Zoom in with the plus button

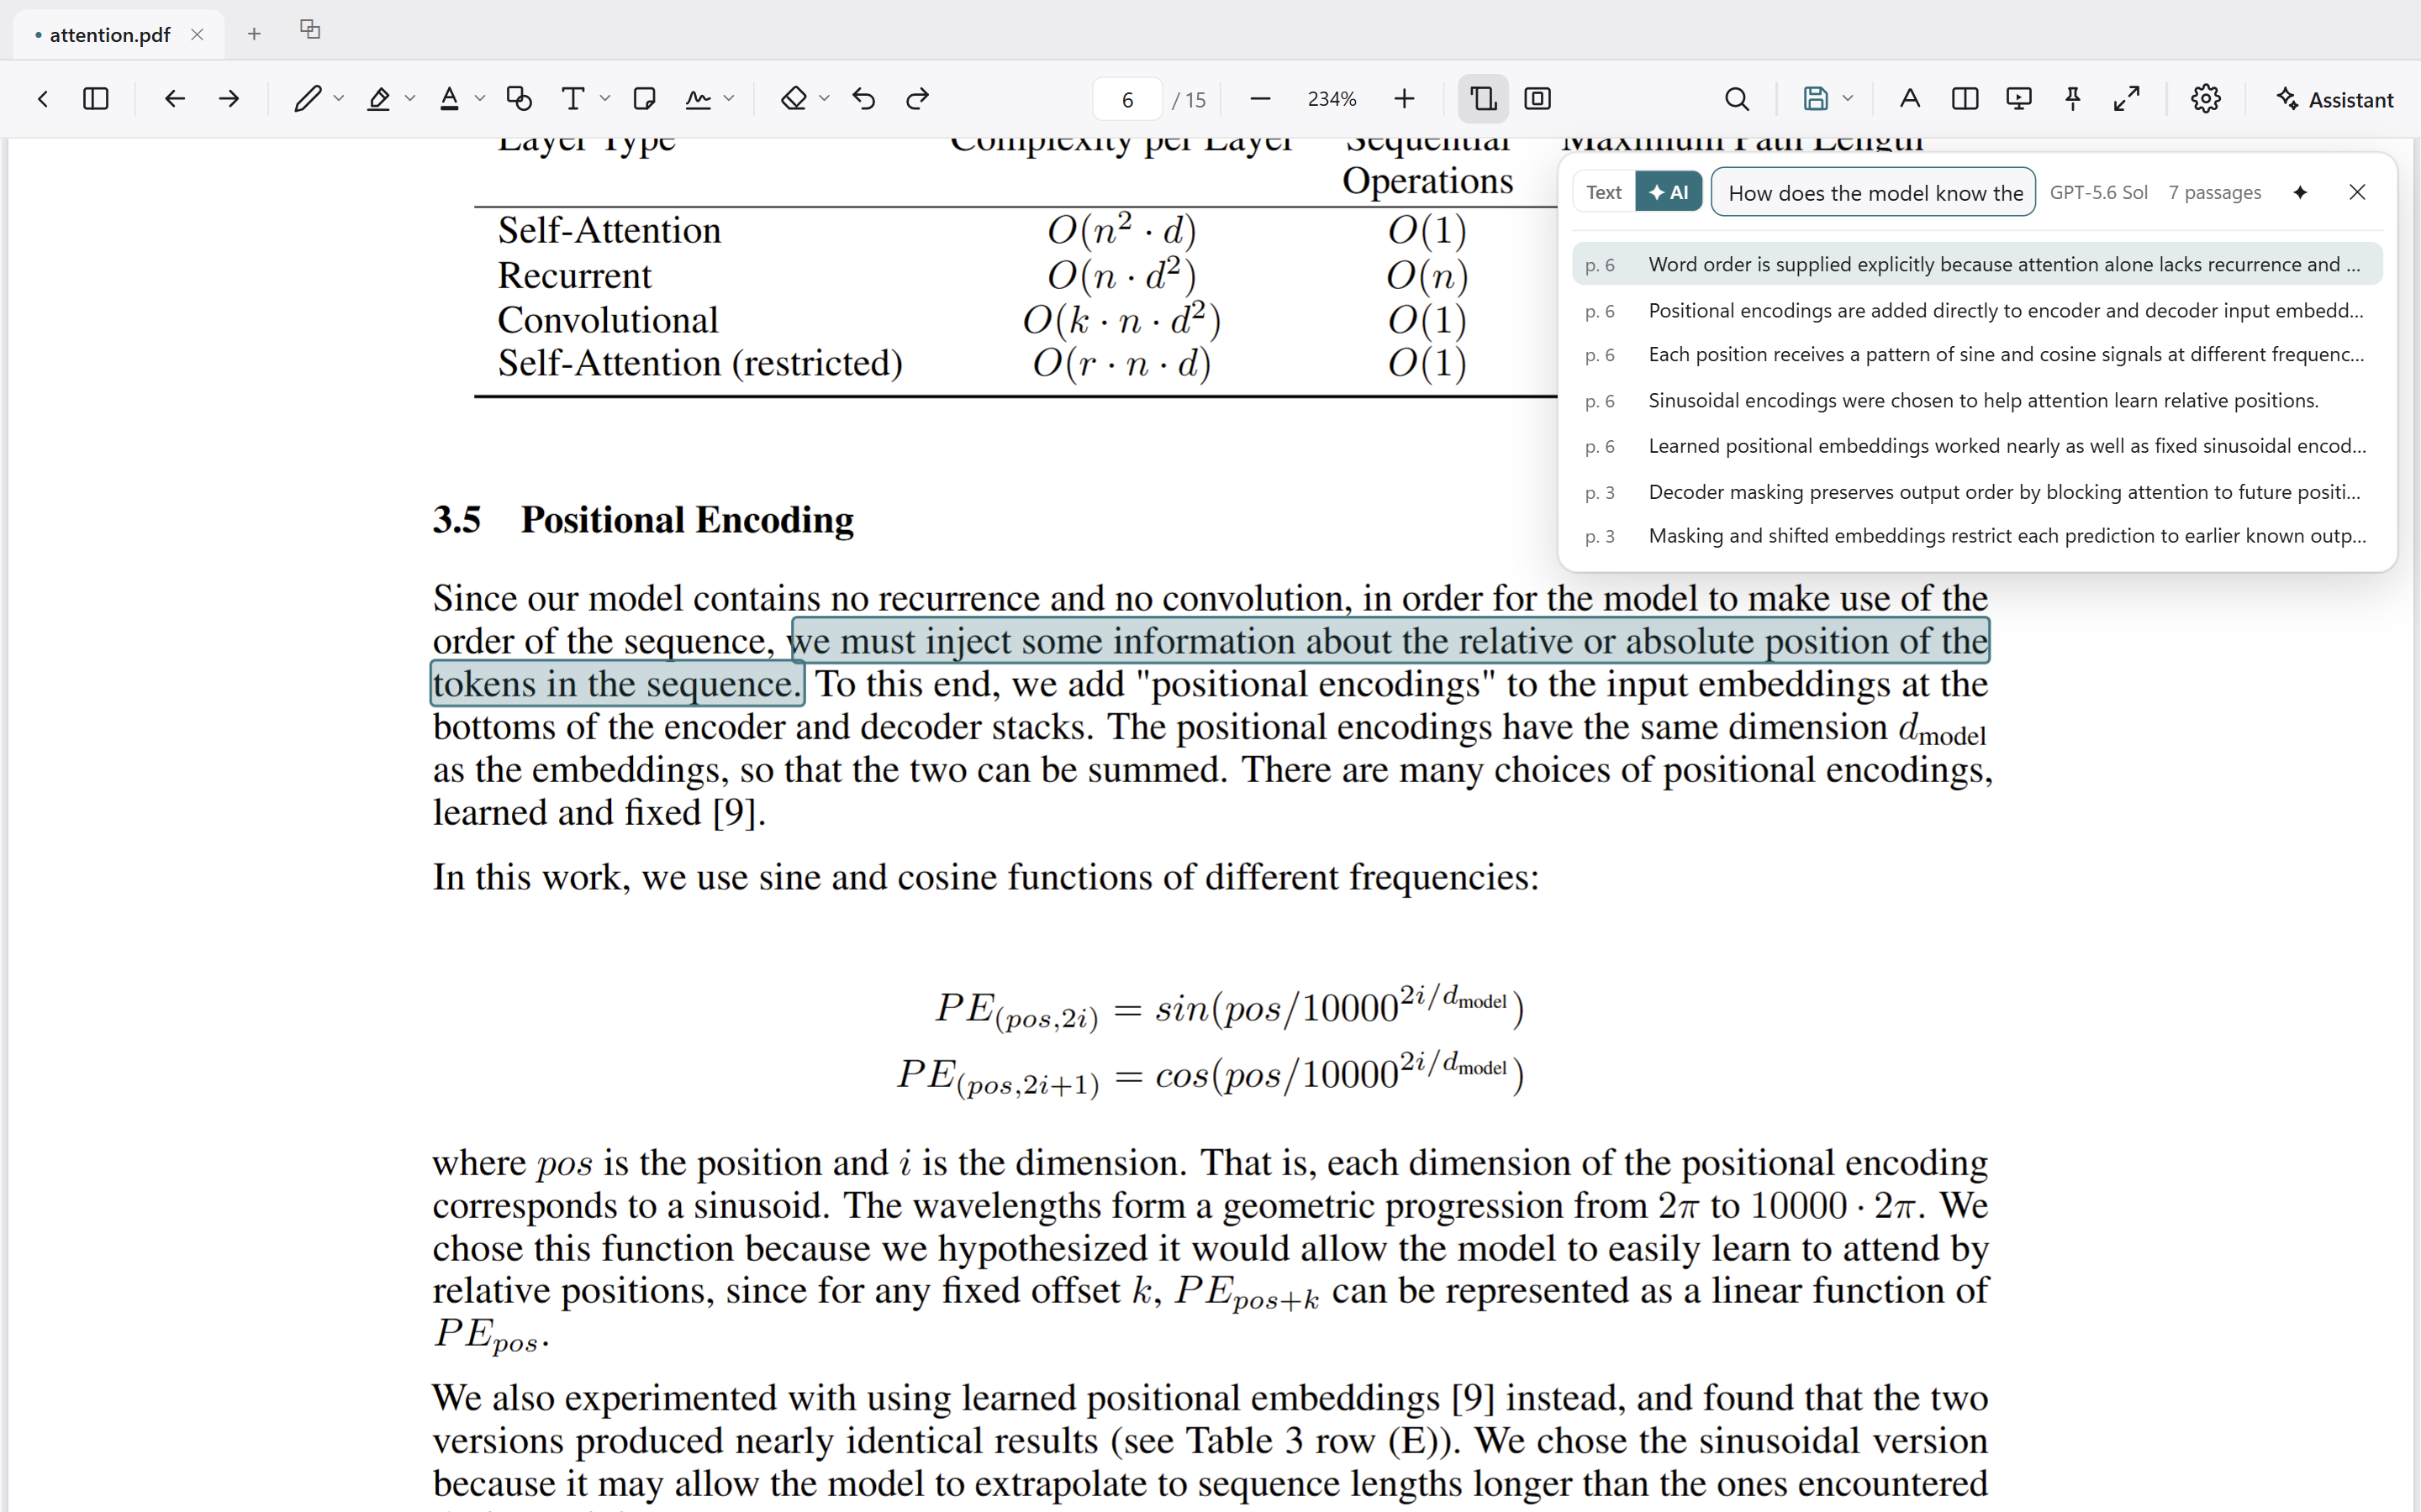tap(1405, 99)
